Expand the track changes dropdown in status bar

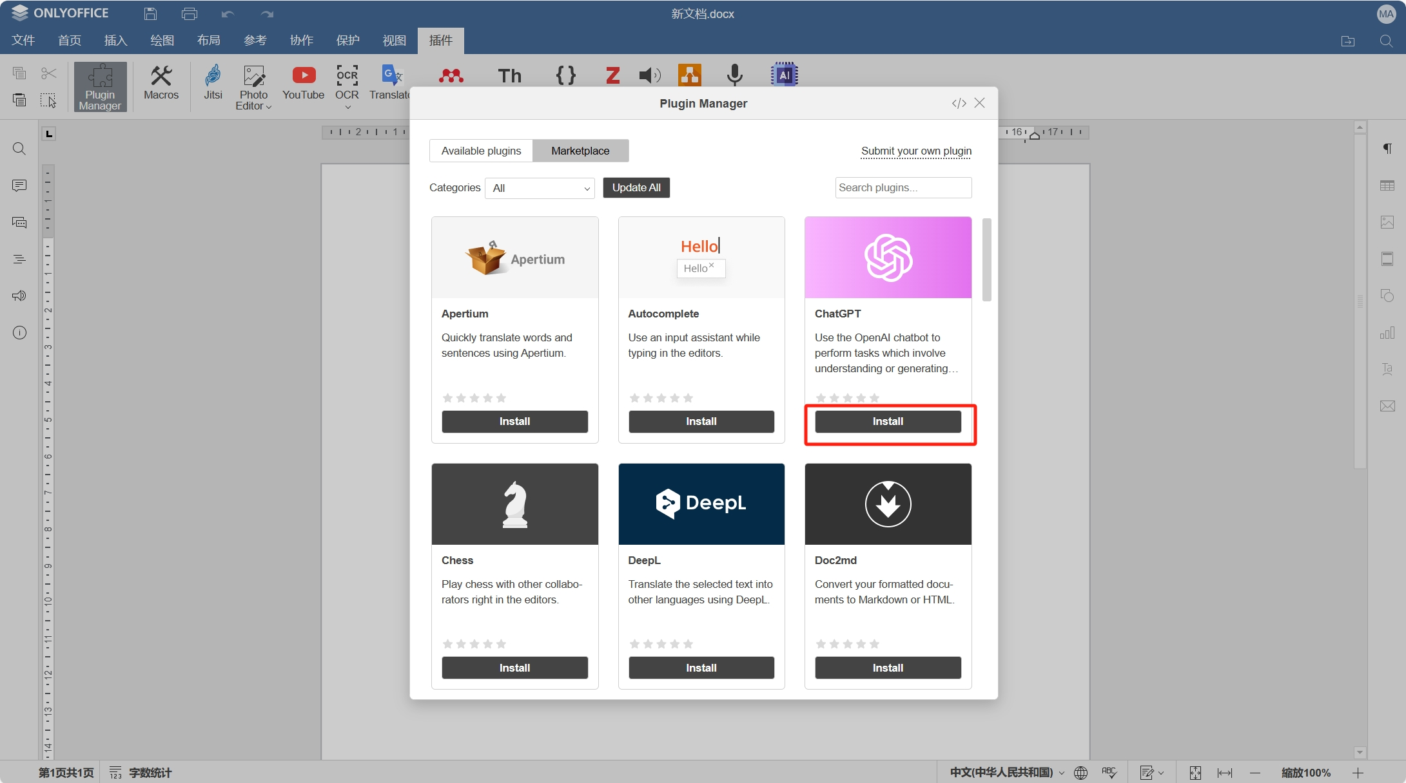(1161, 773)
